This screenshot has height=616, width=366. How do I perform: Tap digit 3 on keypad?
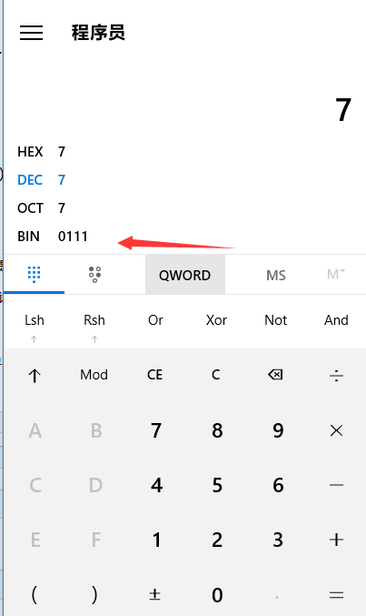(278, 540)
